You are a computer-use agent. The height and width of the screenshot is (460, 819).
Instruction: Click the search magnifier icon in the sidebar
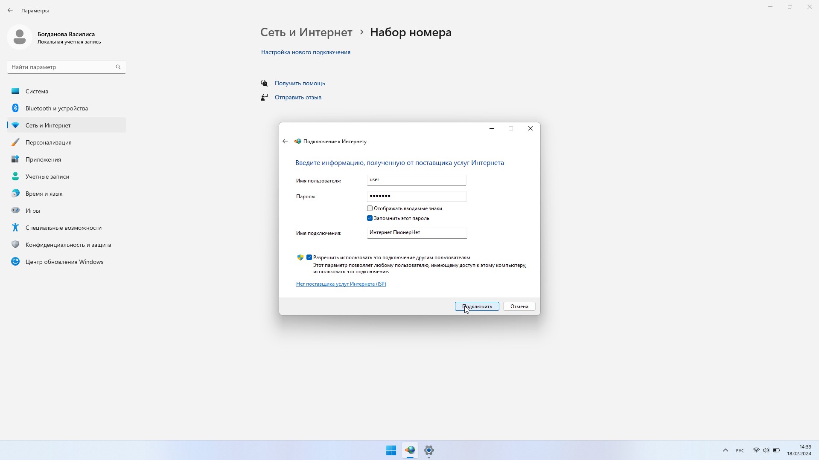coord(118,67)
